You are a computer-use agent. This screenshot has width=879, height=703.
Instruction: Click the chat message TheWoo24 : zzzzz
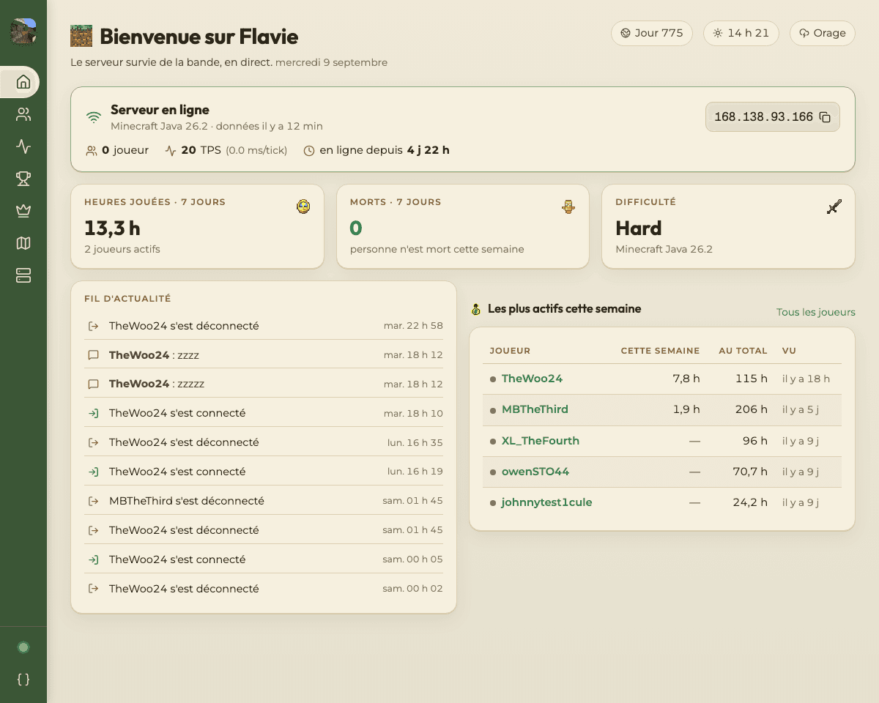click(264, 384)
